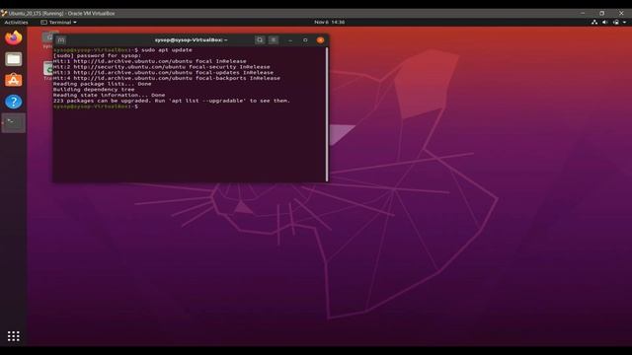Image resolution: width=632 pixels, height=355 pixels.
Task: Click the '[sudo] password for sysop:' line
Action: click(97, 55)
